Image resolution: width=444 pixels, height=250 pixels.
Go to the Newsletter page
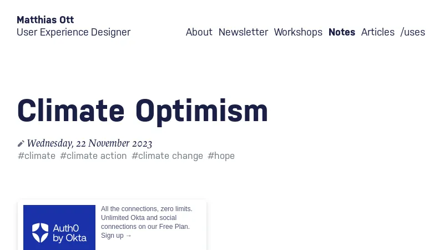243,32
